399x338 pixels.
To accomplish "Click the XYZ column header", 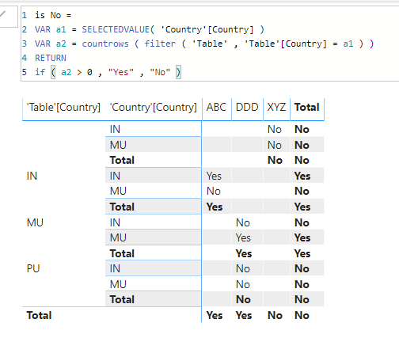I will [x=276, y=108].
